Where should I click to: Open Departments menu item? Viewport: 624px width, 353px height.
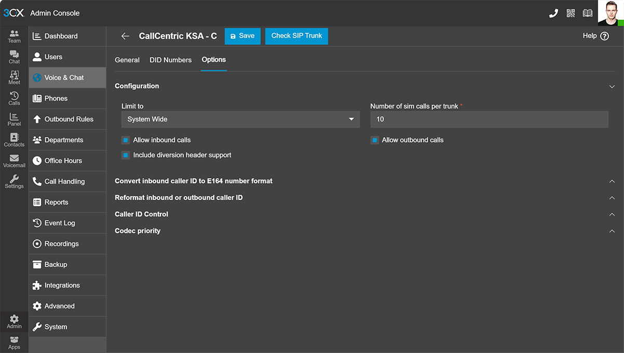coord(67,140)
